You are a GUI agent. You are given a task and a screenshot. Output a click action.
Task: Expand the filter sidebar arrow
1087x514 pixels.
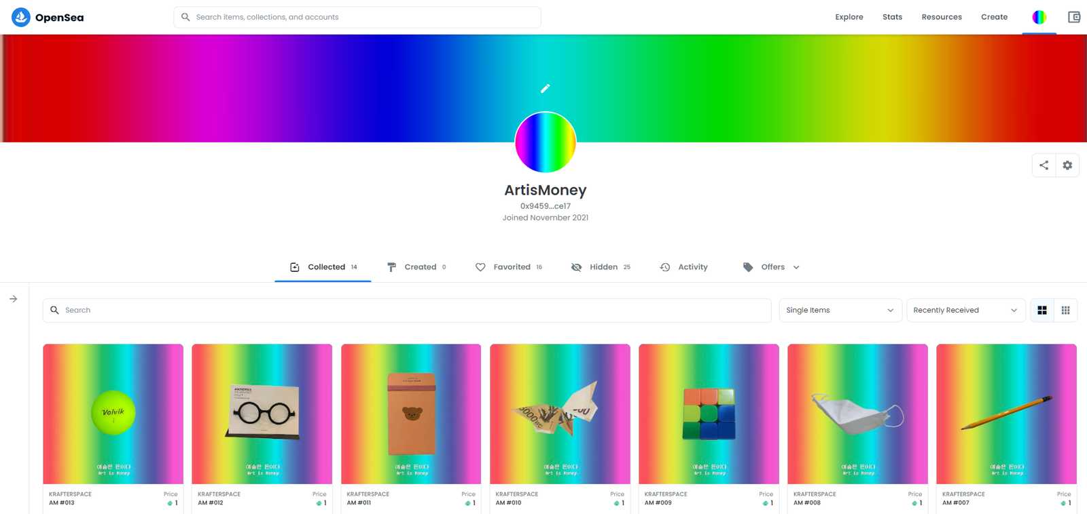click(x=14, y=298)
